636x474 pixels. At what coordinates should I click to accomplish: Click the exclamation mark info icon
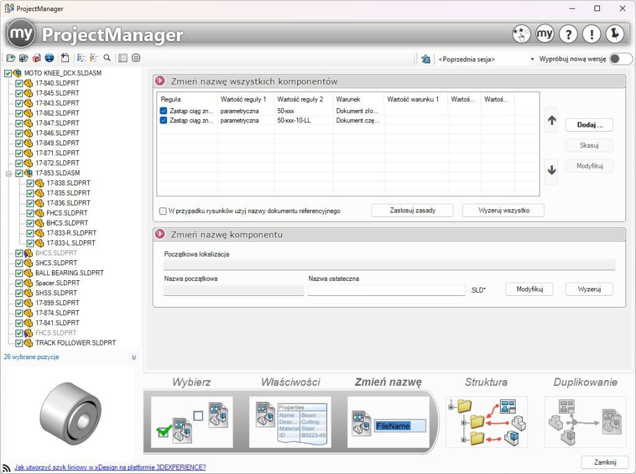click(592, 34)
